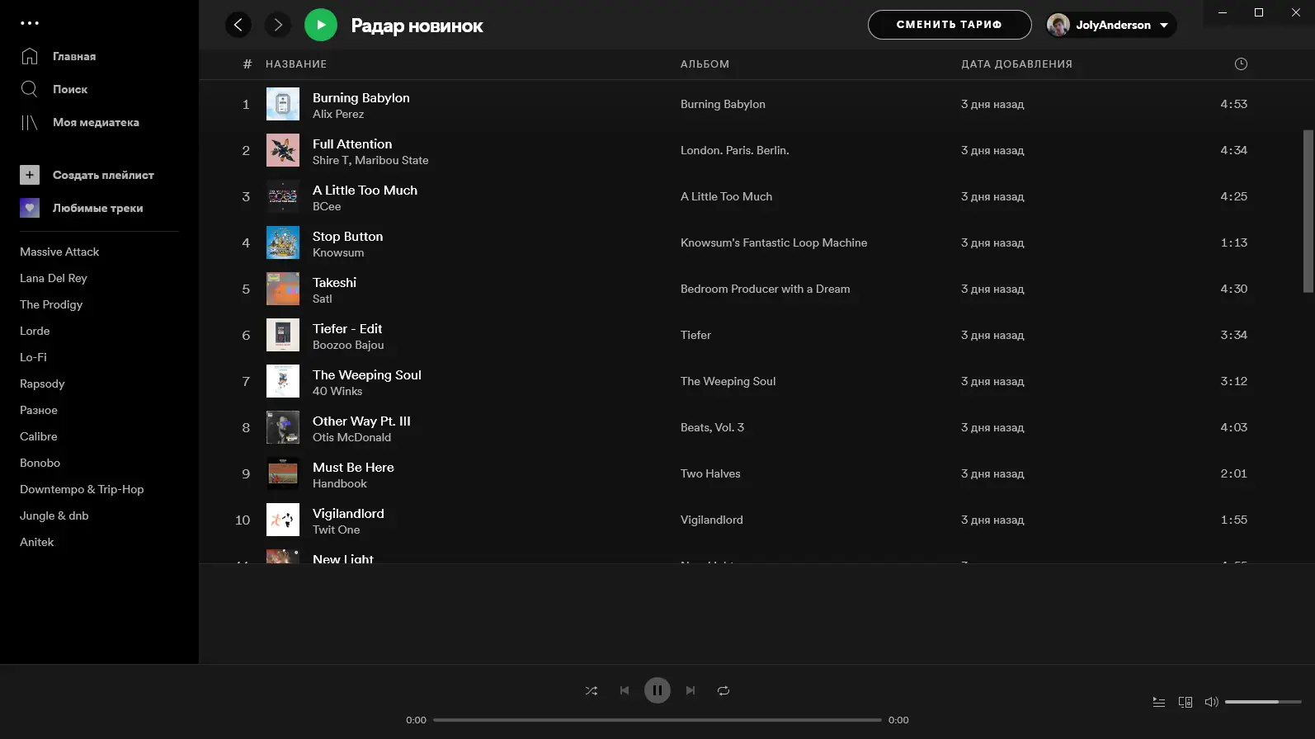
Task: Open the Lana Del Rey playlist
Action: pyautogui.click(x=54, y=278)
